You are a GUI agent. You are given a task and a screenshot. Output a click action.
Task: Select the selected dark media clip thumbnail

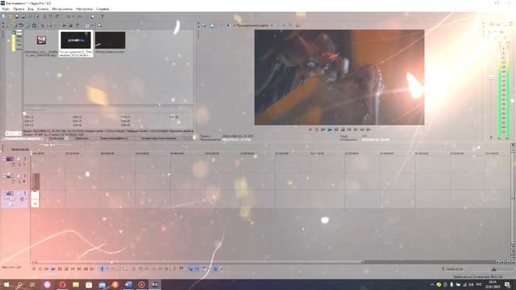76,40
